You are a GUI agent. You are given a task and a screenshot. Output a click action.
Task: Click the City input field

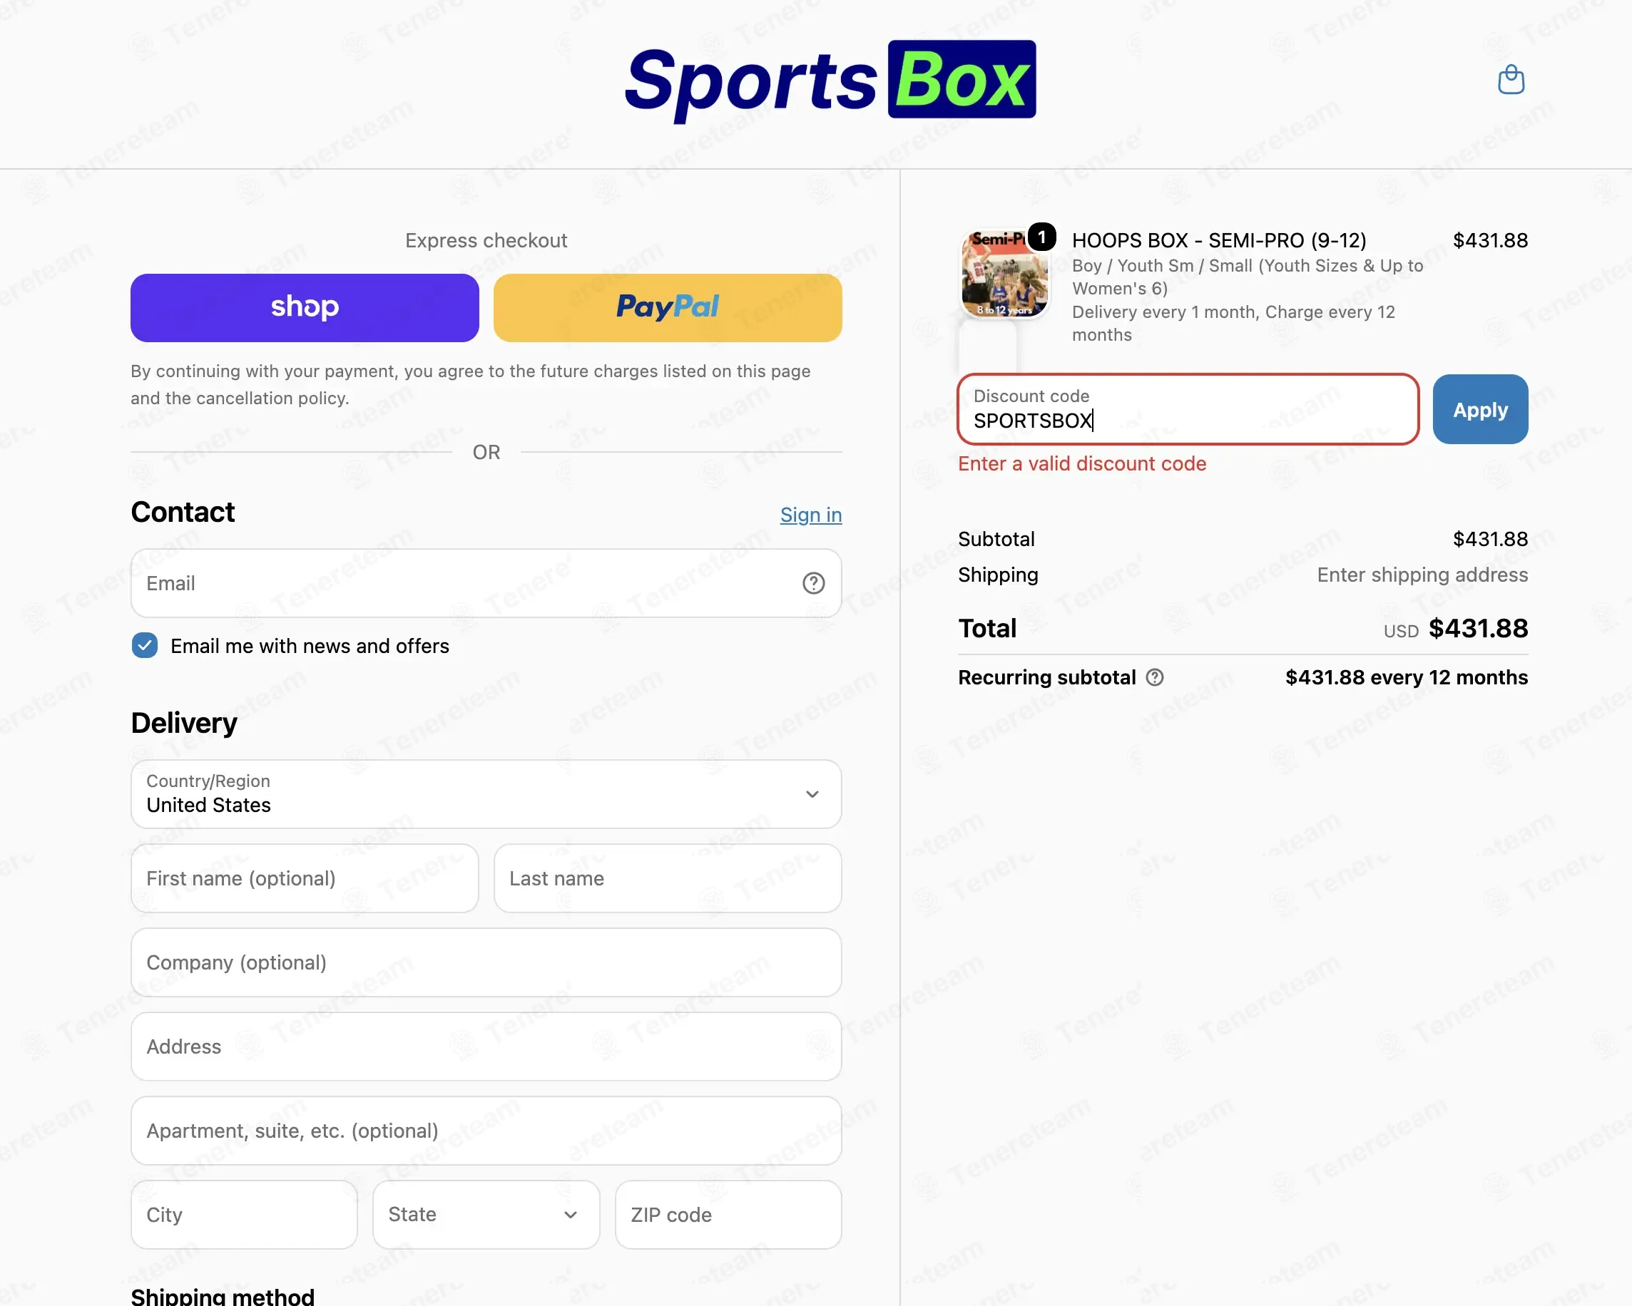tap(244, 1215)
